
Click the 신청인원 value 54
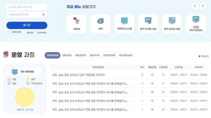(x=163, y=110)
